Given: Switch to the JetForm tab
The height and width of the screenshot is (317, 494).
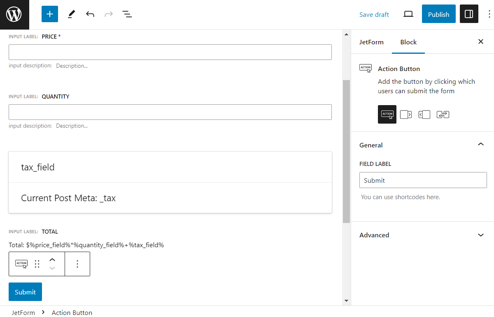Looking at the screenshot, I should click(372, 42).
